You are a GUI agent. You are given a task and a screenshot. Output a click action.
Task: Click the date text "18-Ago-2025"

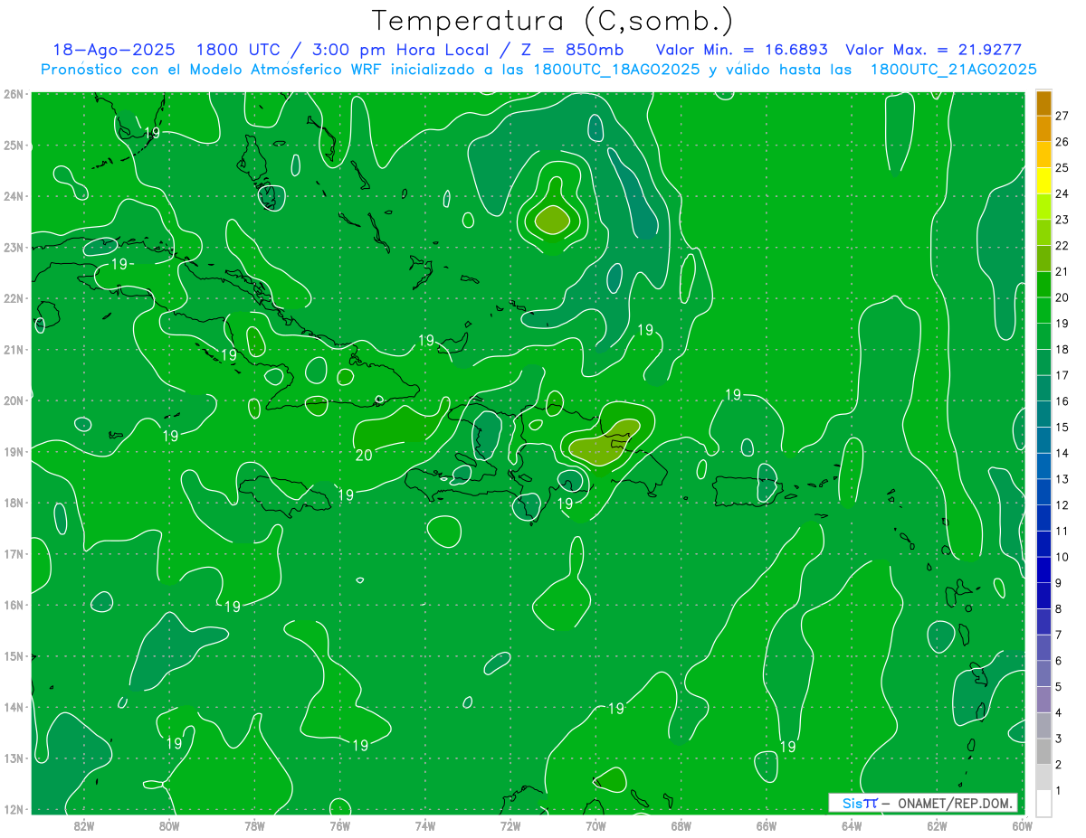coord(113,50)
